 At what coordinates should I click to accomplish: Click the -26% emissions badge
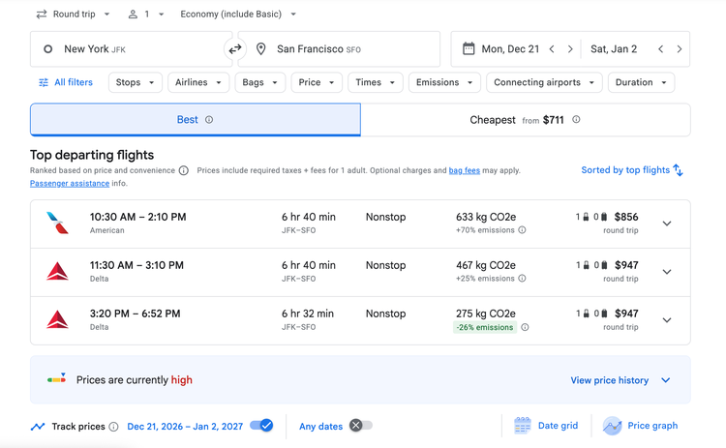pos(485,327)
